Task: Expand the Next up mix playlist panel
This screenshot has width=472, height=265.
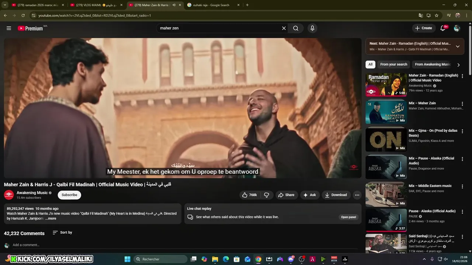Action: click(458, 46)
